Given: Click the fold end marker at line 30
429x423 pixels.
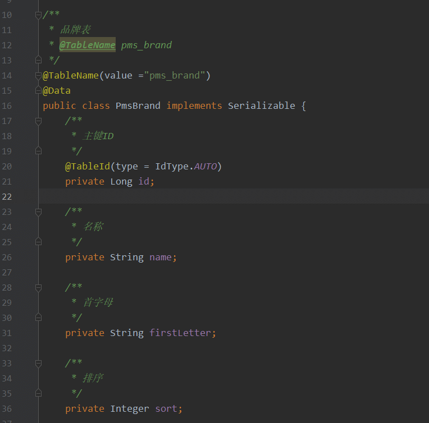Looking at the screenshot, I should tap(38, 318).
